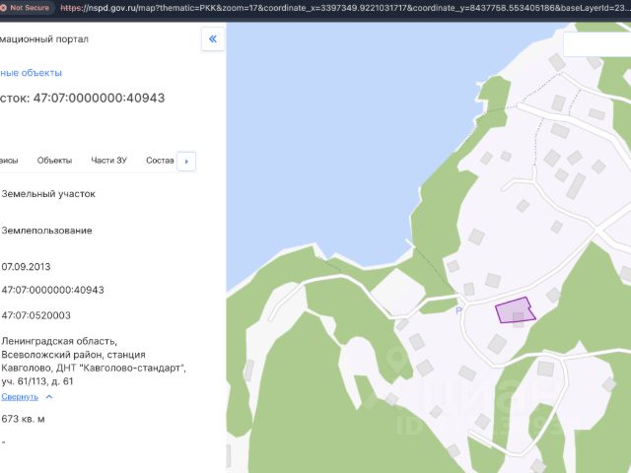
Task: Click the Not Secure badge
Action: pyautogui.click(x=27, y=8)
